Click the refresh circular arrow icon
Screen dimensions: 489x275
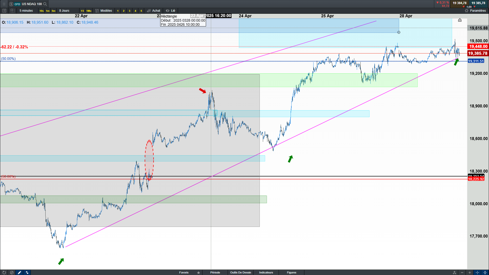pos(4,272)
